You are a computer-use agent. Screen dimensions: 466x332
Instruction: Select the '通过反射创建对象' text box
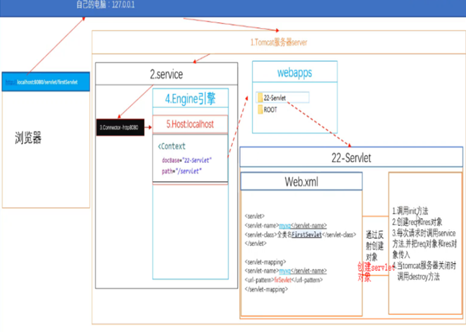click(375, 246)
